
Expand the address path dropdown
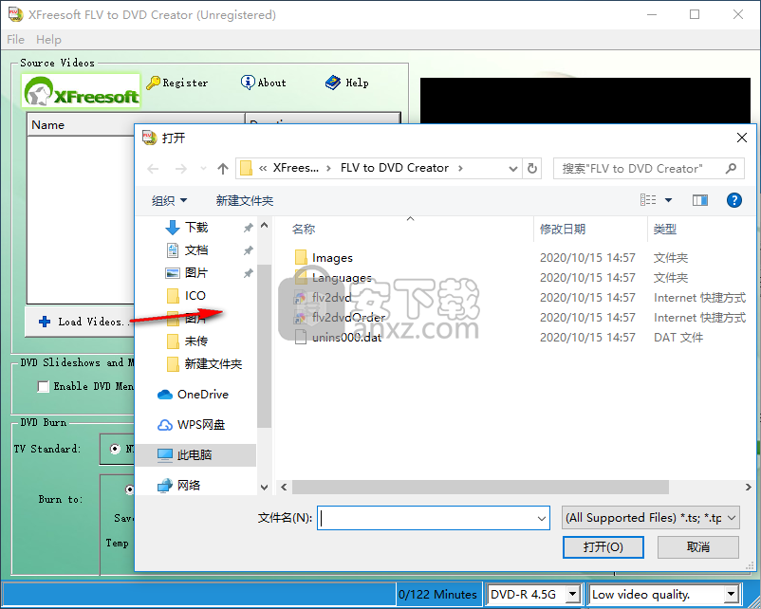(513, 169)
